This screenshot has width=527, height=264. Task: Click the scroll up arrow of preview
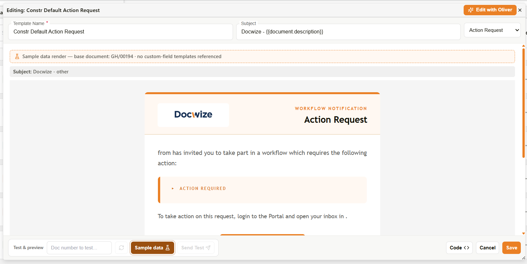tap(523, 46)
